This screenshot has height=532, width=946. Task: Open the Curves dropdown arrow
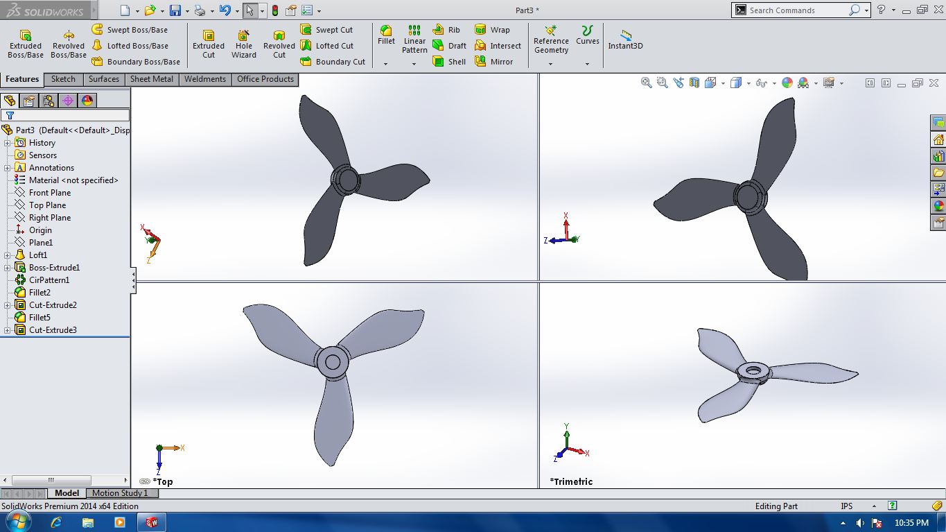[x=587, y=64]
